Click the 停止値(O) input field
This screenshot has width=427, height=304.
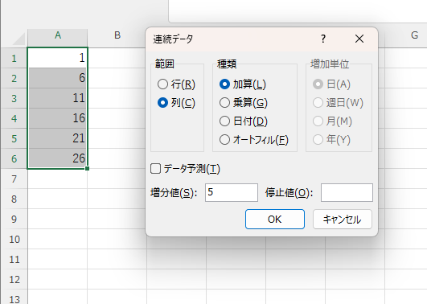pos(347,192)
